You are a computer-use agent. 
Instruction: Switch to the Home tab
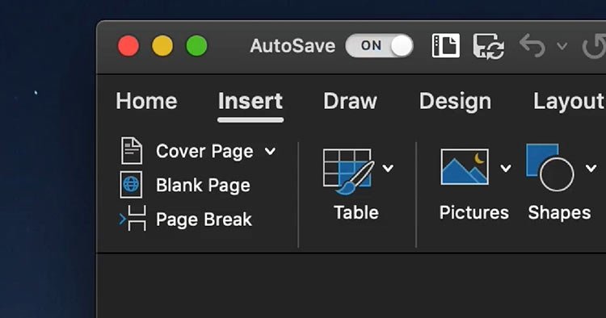click(146, 101)
